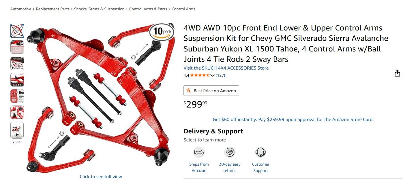Screen dimensions: 405x184
Task: Click the share icon
Action: click(x=397, y=73)
